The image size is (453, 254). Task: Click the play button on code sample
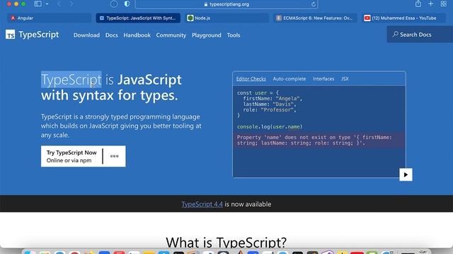pyautogui.click(x=406, y=174)
